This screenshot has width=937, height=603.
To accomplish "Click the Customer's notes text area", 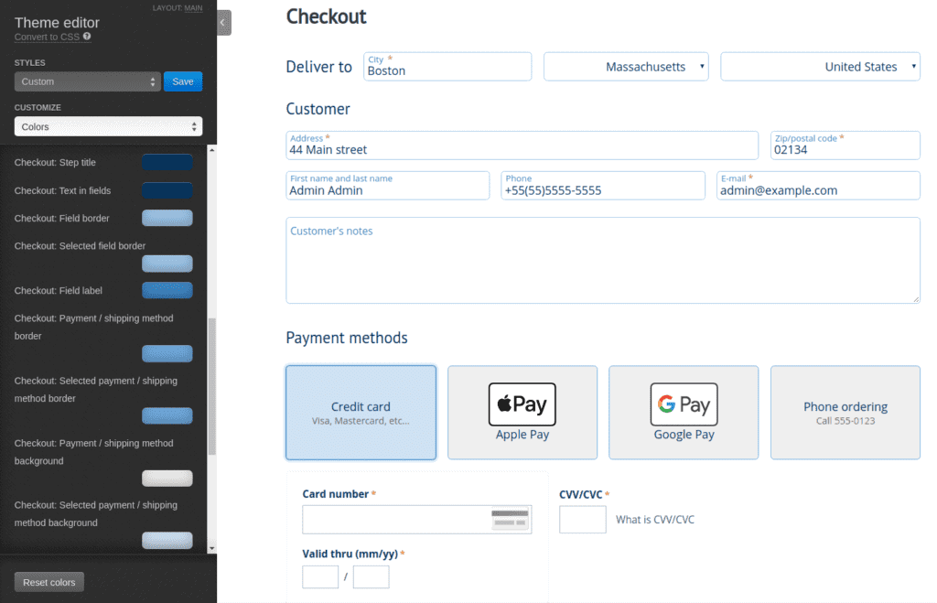I will [x=603, y=261].
